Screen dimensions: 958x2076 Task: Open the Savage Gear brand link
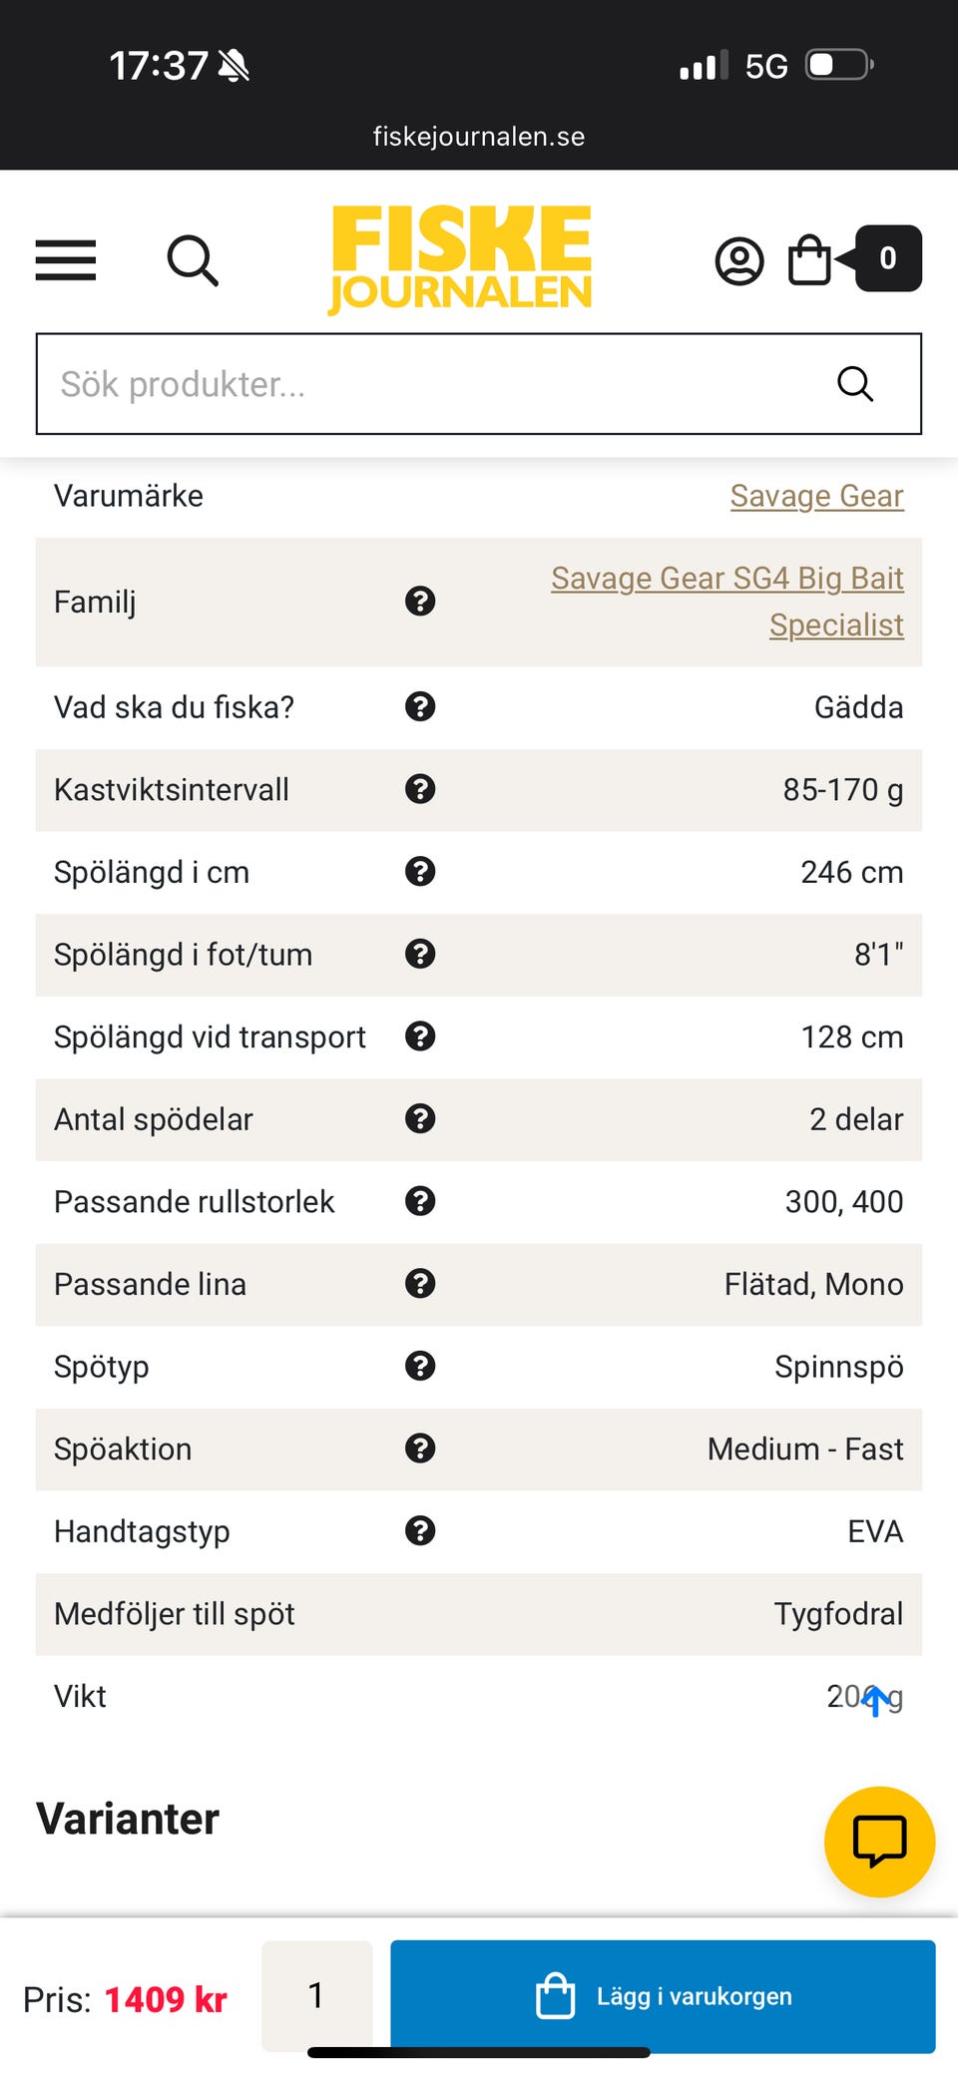(x=816, y=496)
